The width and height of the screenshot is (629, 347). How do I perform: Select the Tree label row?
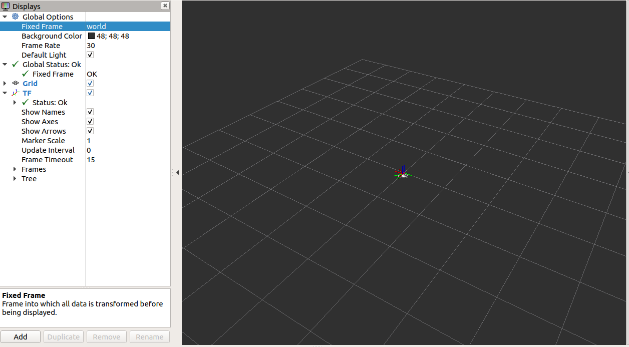[29, 178]
